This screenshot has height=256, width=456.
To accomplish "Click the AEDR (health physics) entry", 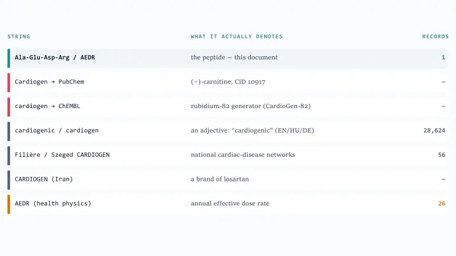I will pyautogui.click(x=53, y=204).
